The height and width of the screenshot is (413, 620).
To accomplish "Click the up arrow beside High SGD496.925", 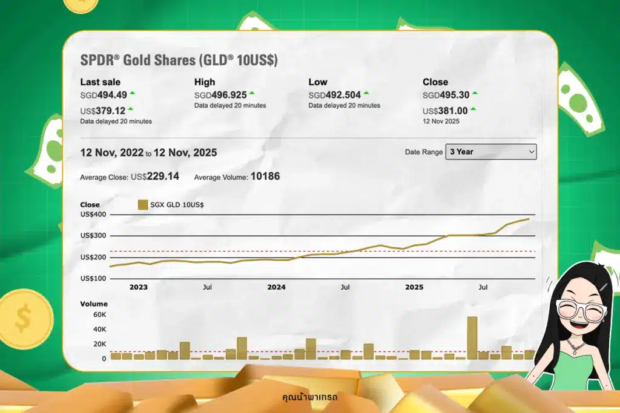I will coord(252,93).
